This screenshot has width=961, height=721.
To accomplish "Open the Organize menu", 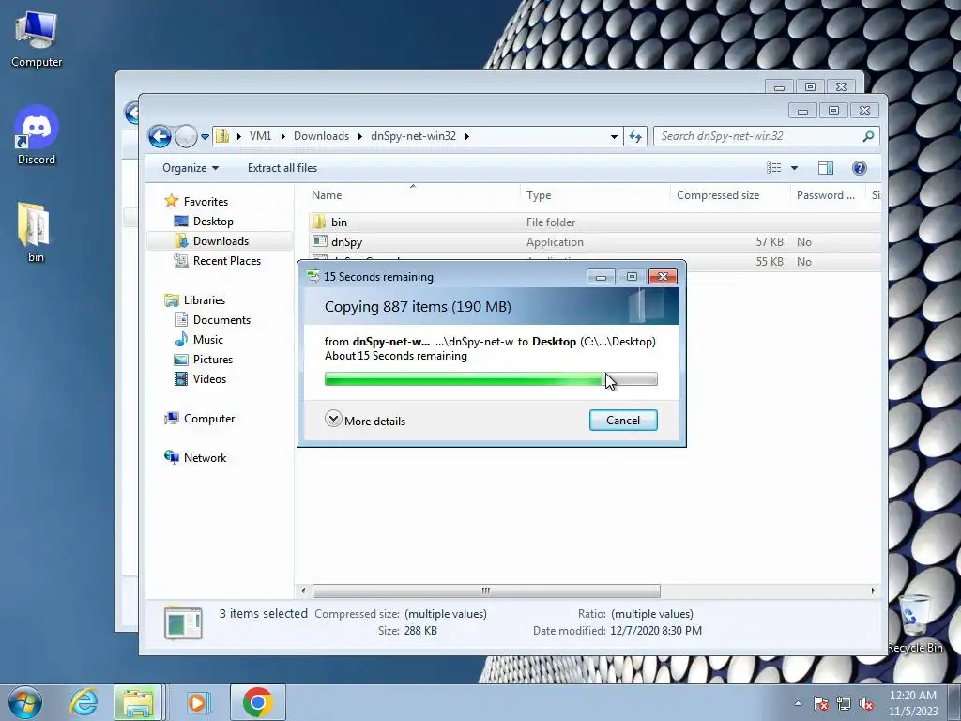I will (190, 168).
